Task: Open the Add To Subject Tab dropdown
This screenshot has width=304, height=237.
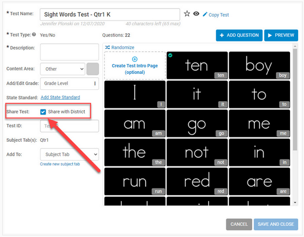Action: click(x=70, y=154)
